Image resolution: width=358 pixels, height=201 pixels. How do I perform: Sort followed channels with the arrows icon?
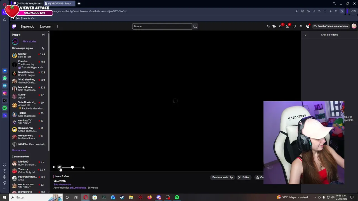point(43,48)
